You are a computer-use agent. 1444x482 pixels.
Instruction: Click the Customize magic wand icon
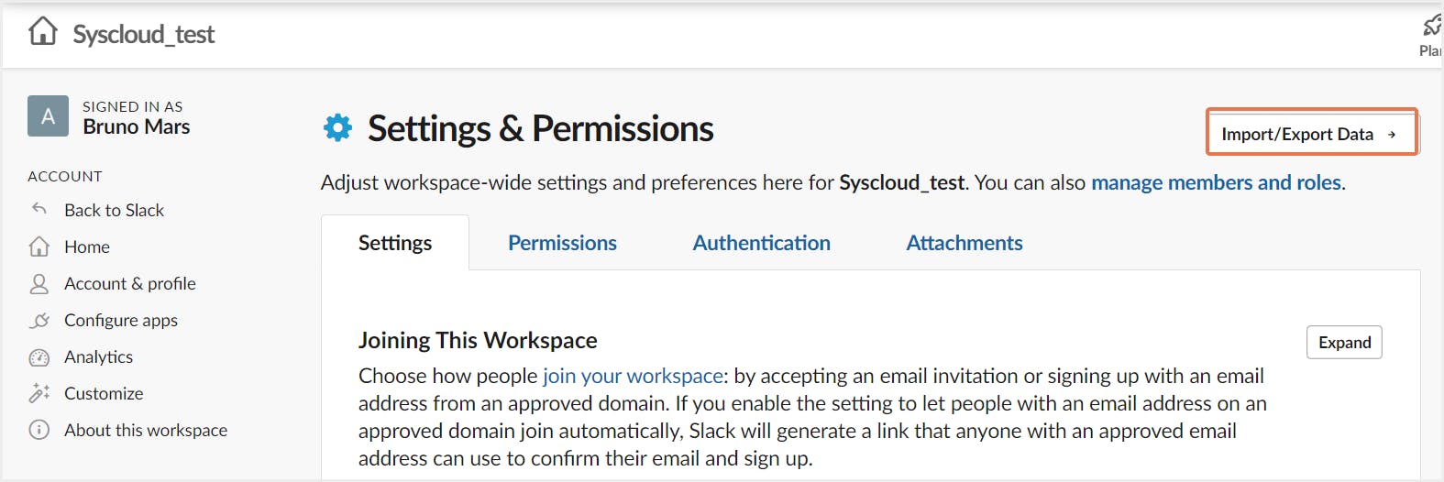[39, 394]
